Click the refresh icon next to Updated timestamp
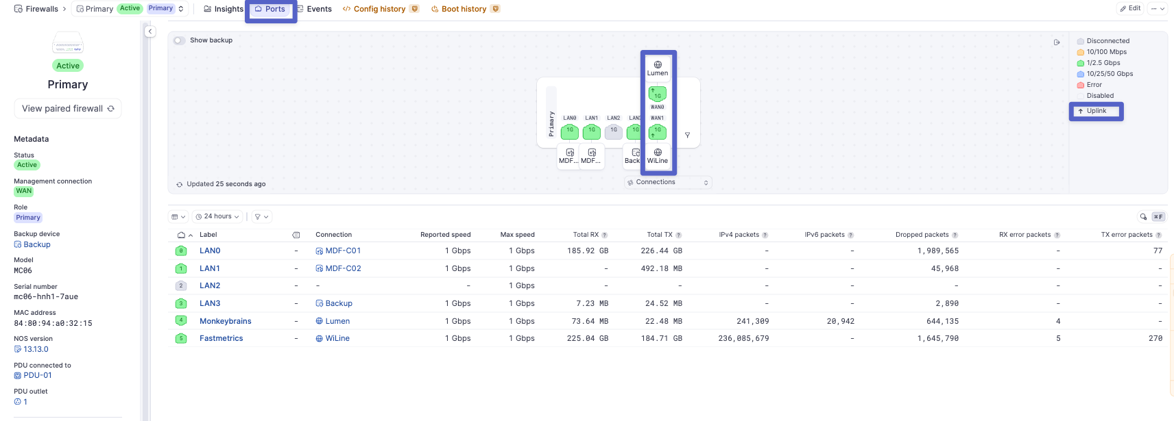 (180, 184)
